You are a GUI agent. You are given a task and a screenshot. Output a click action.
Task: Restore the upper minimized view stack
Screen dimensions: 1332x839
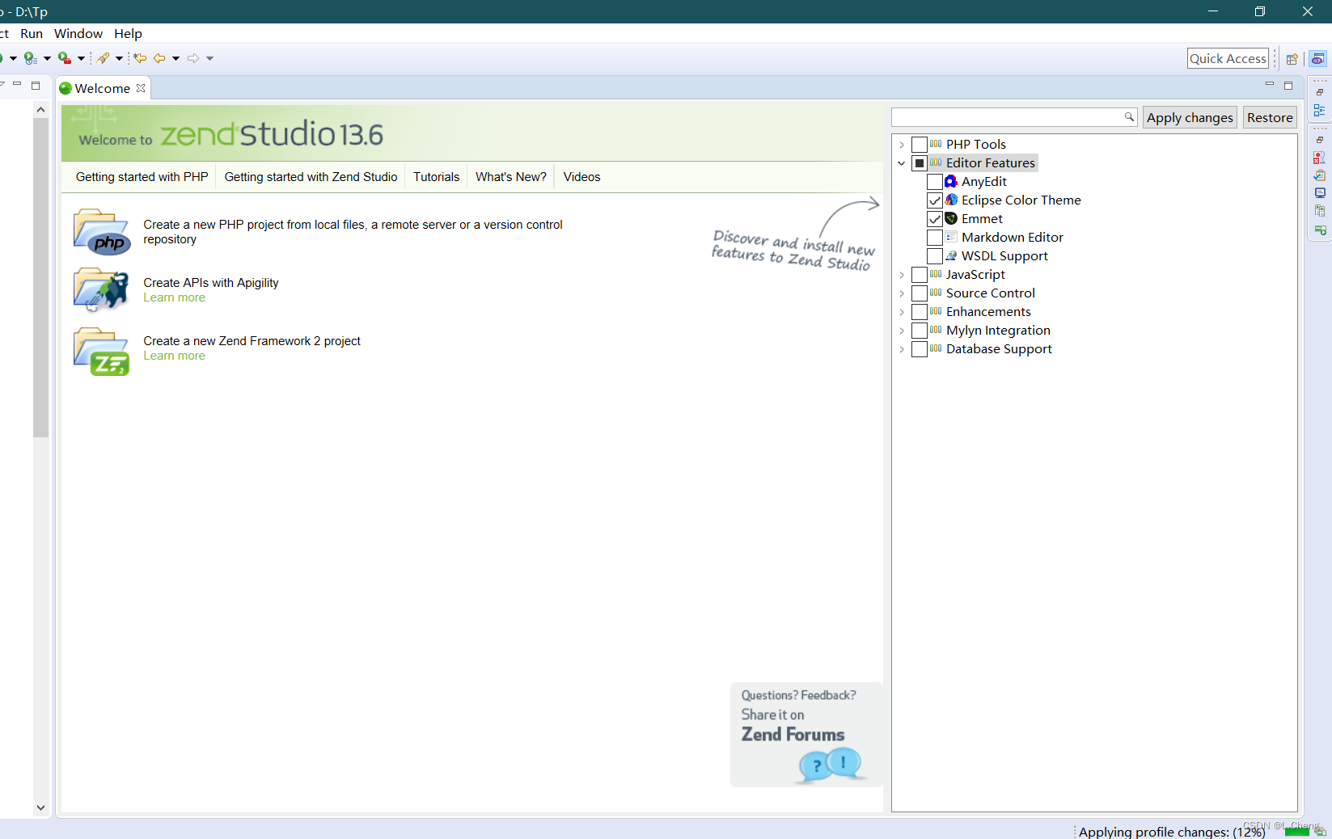pyautogui.click(x=1320, y=92)
